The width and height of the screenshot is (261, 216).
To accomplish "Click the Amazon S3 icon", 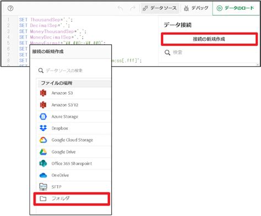I will pyautogui.click(x=43, y=93).
